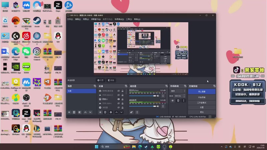This screenshot has width=267, height=150.
Task: Show the 文本 (GDI+) 2 source with its eye
Action: (118, 95)
